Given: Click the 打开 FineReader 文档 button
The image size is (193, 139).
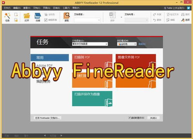Looking at the screenshot, I should pyautogui.click(x=47, y=118).
